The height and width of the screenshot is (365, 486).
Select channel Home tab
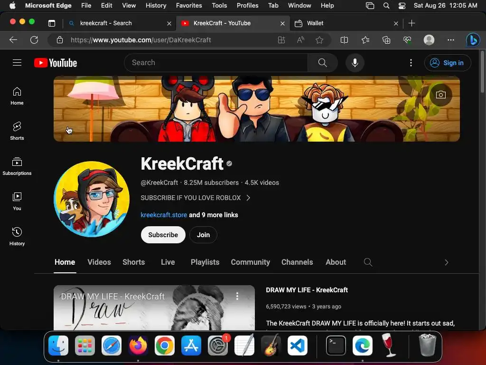coord(65,262)
